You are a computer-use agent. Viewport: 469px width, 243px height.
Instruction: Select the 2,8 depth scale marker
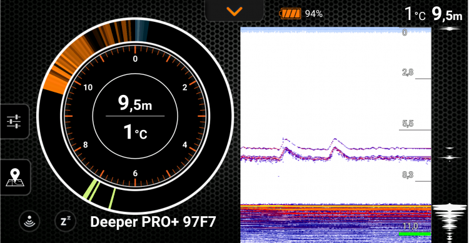tap(408, 72)
